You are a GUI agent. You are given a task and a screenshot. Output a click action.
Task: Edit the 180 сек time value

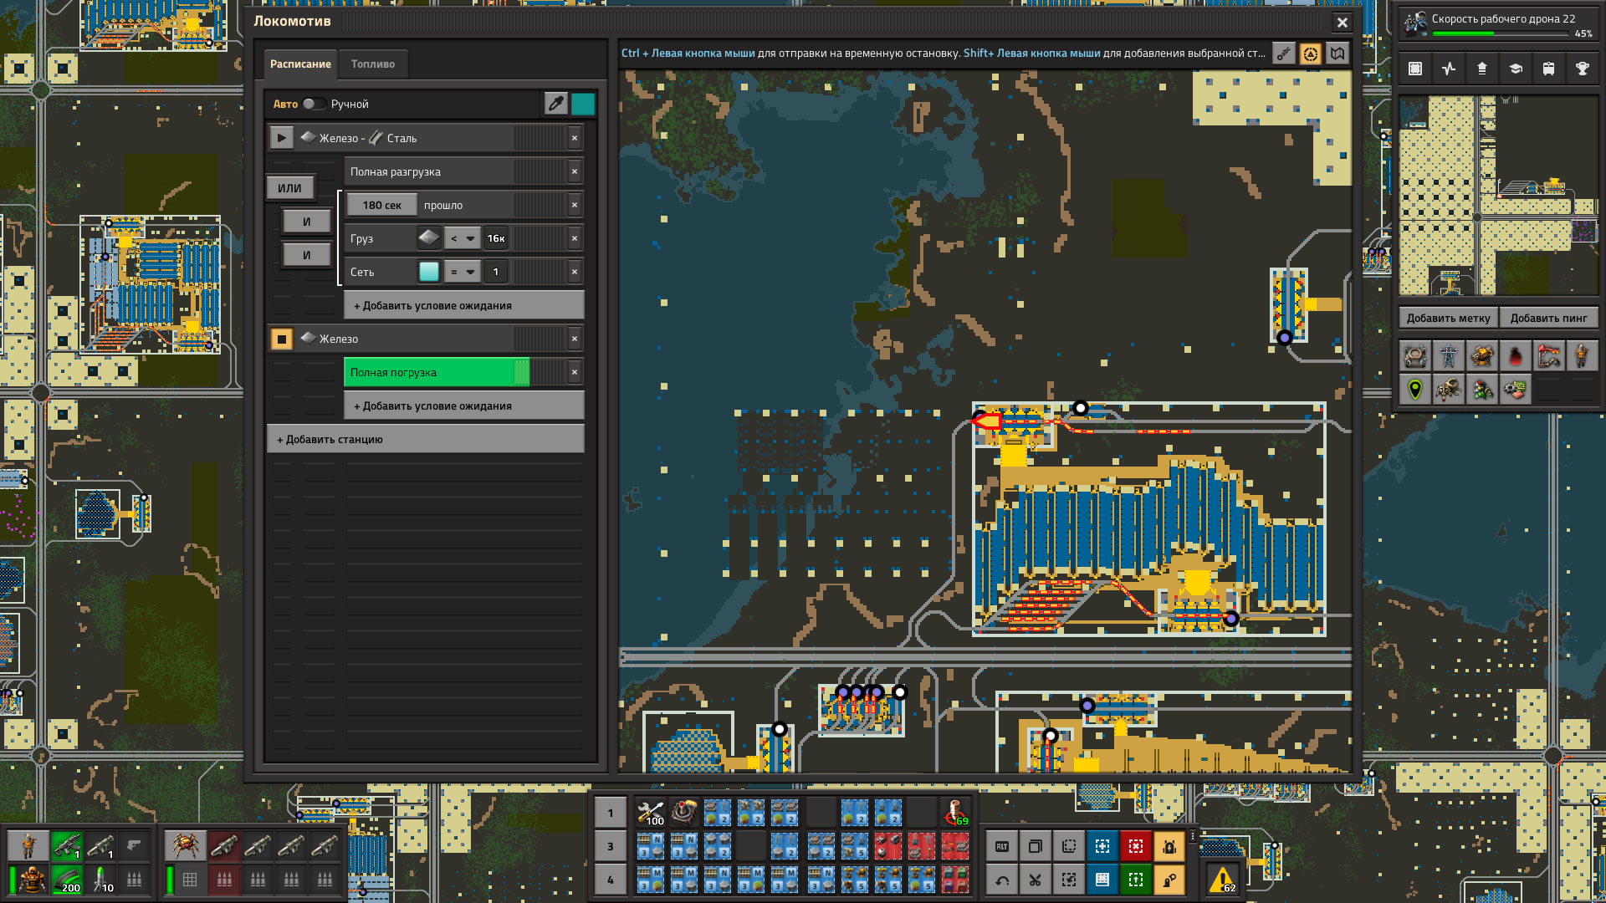pos(381,205)
